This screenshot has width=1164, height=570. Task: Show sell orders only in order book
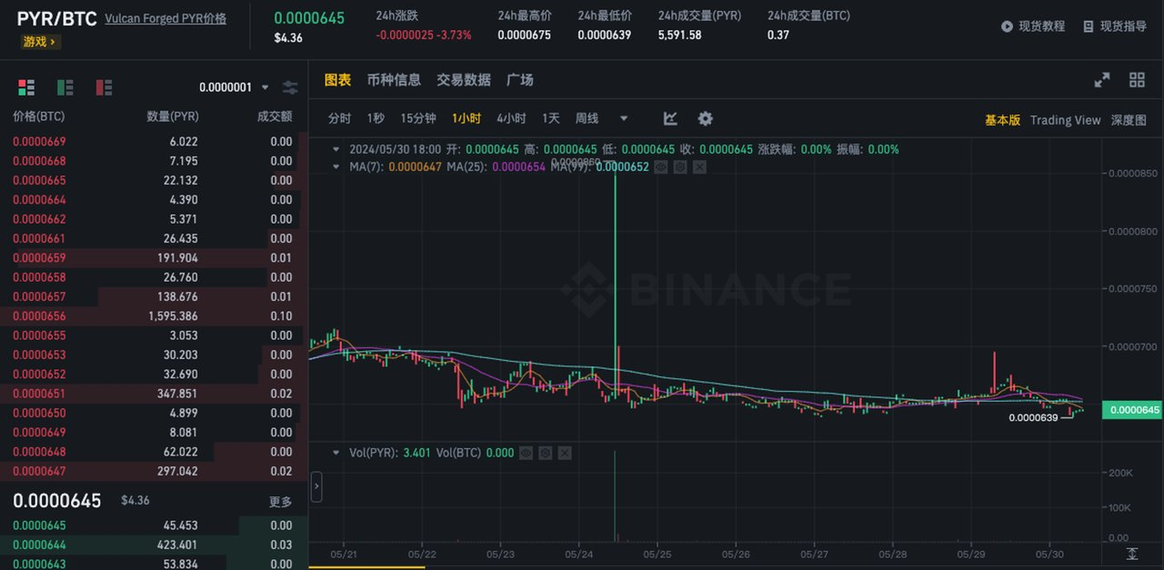coord(104,87)
